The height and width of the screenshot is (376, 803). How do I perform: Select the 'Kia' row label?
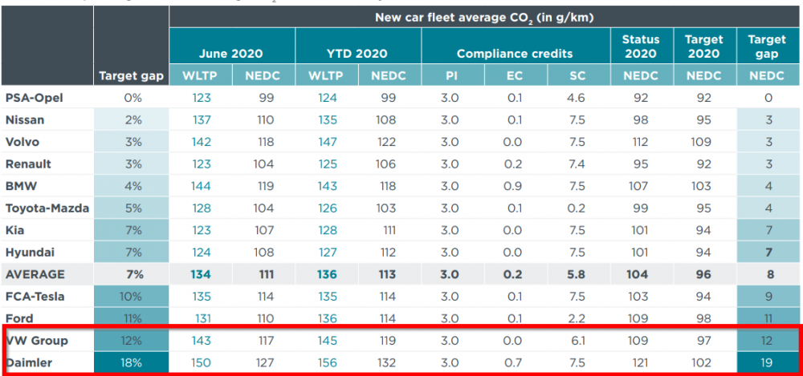point(14,230)
